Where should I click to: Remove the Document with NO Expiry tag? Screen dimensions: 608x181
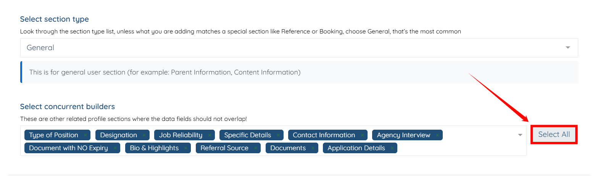tap(115, 148)
